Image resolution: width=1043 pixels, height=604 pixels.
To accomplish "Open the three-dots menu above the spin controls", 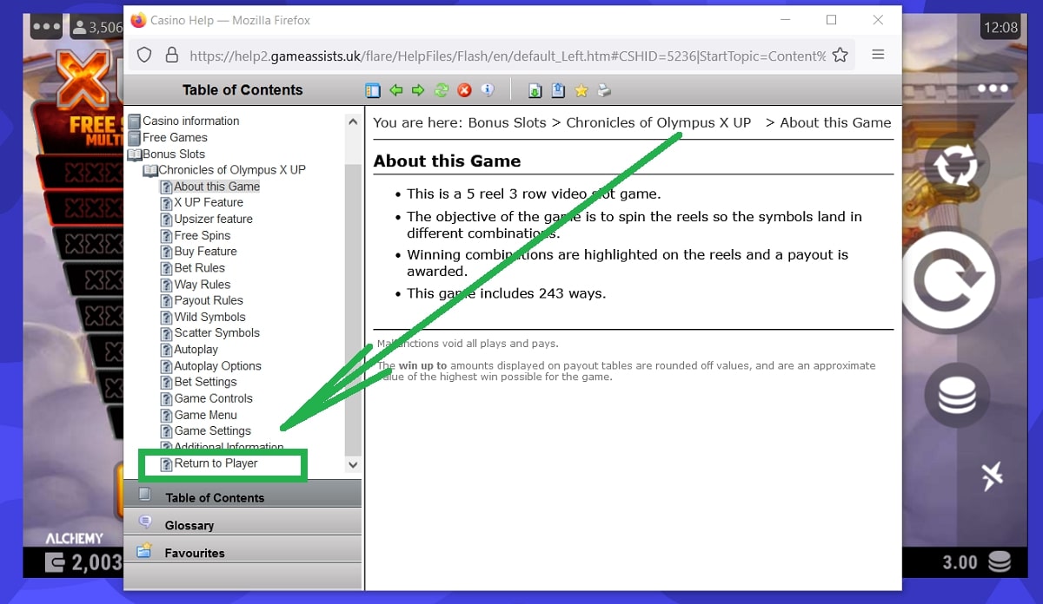I will [993, 89].
